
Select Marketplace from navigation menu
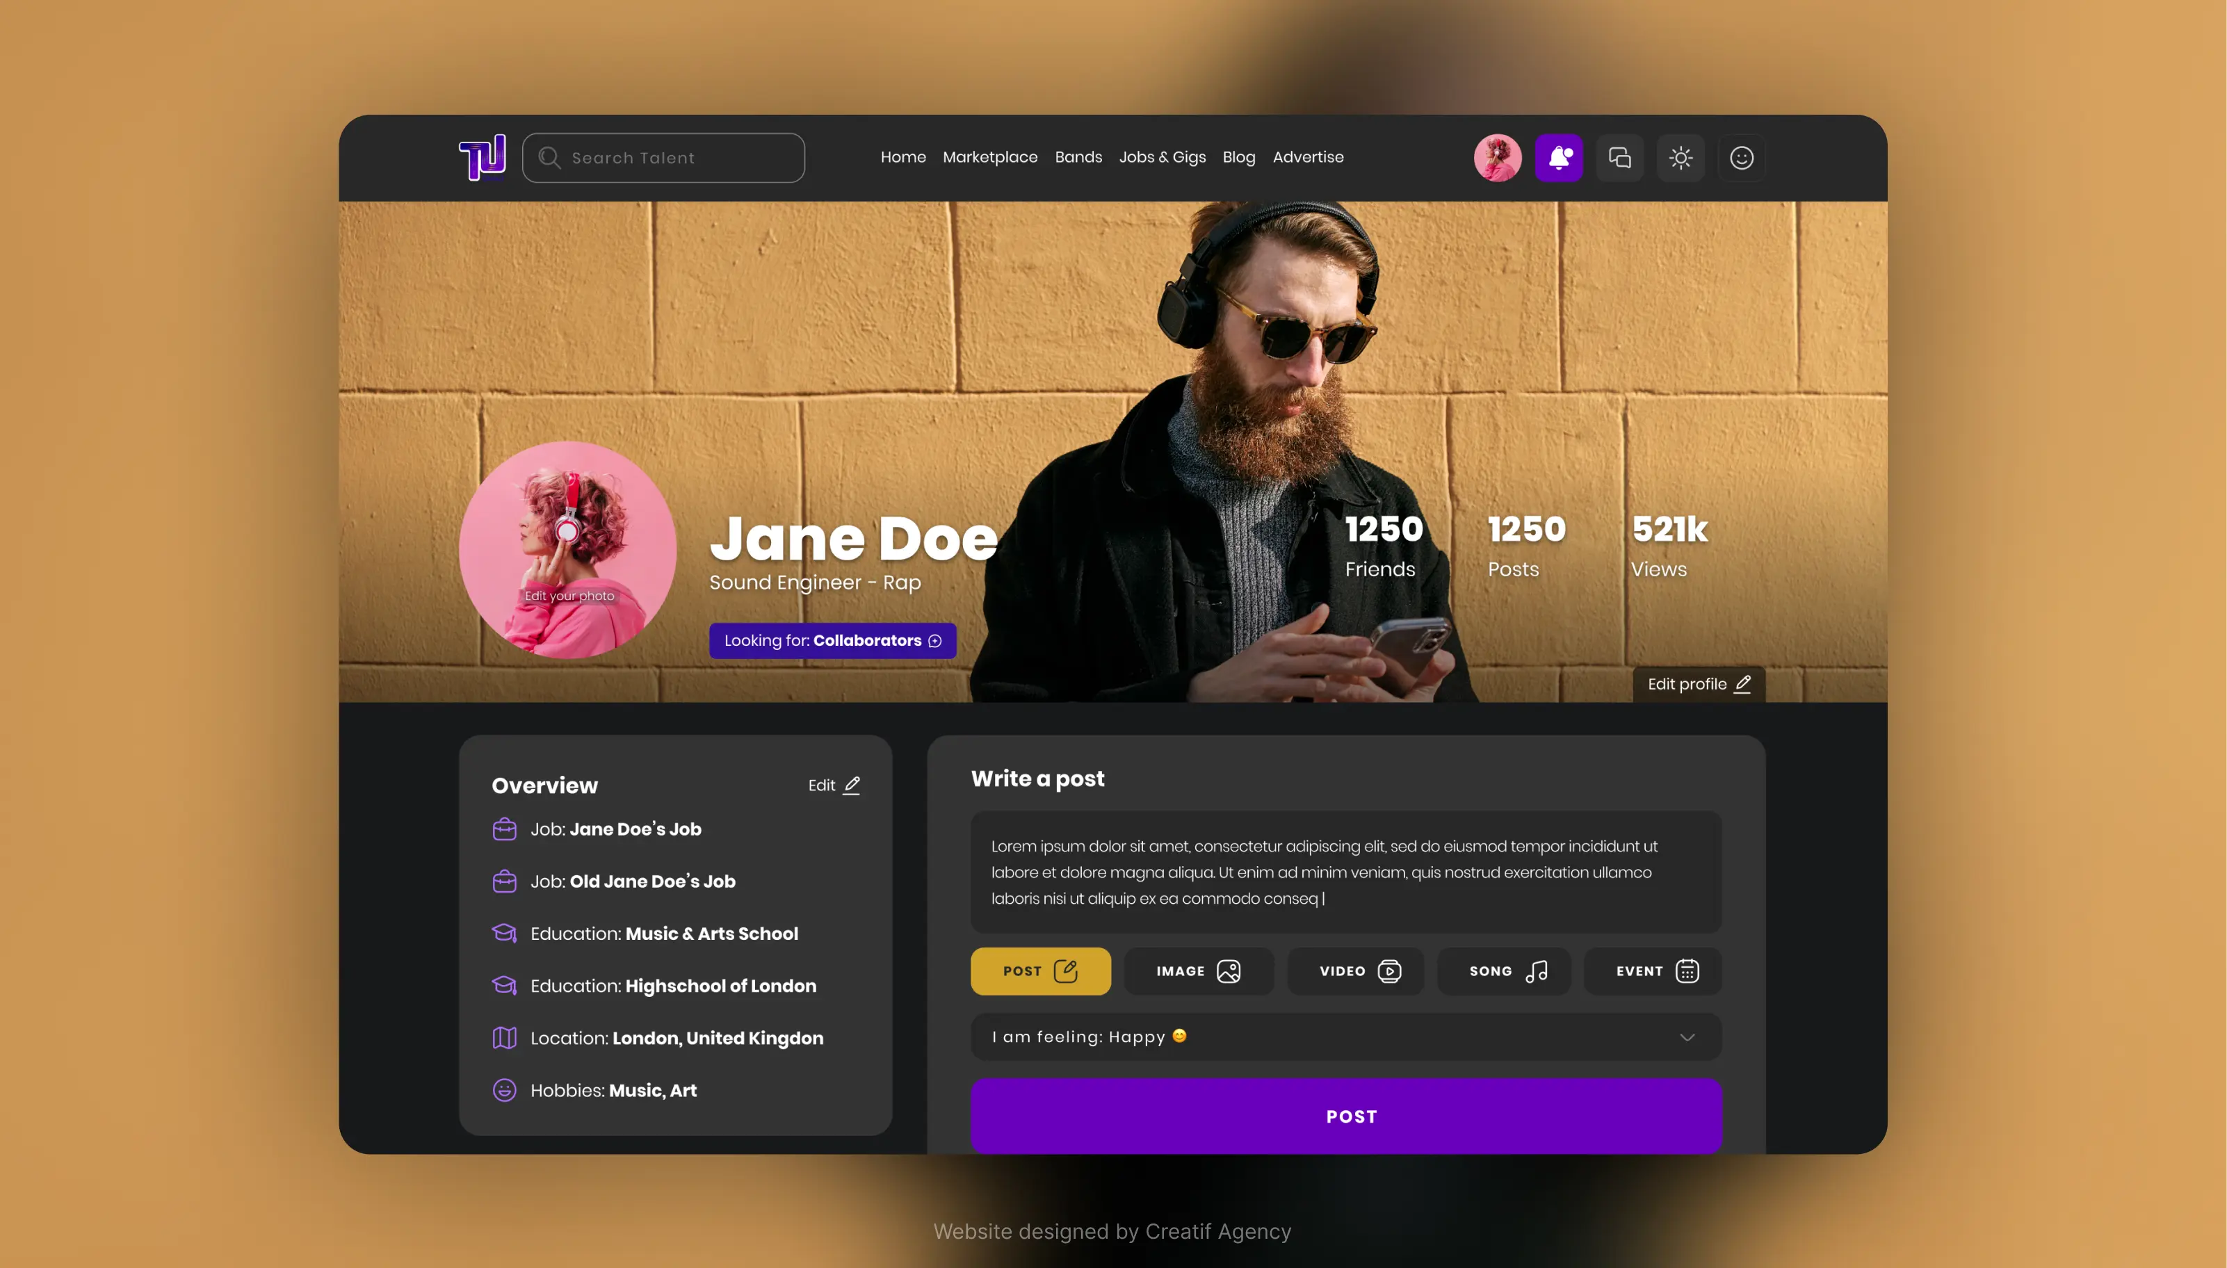point(989,156)
